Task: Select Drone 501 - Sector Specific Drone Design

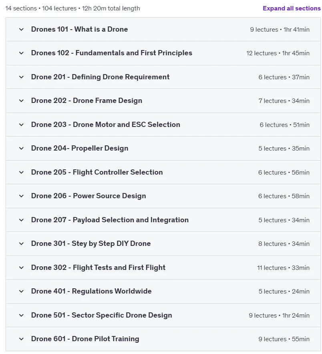Action: click(101, 315)
